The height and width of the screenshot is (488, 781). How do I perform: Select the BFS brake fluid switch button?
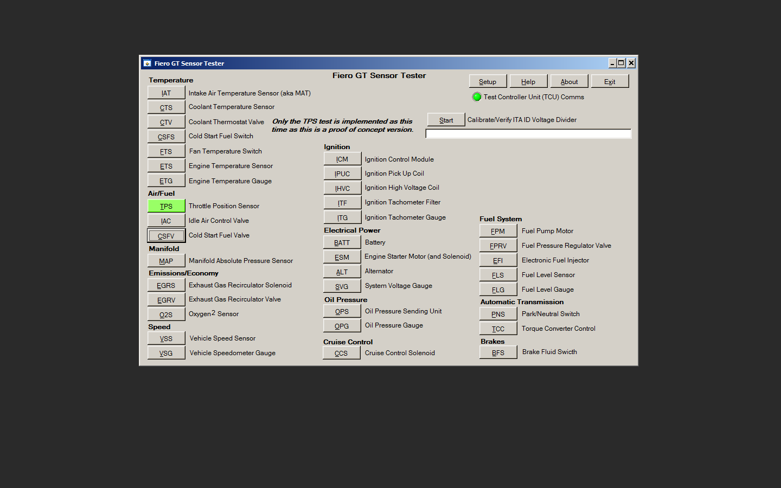(498, 352)
